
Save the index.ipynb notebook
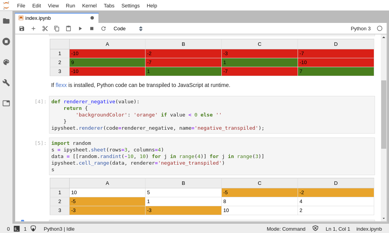pos(22,28)
